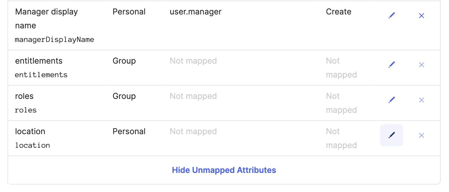Select the user.manager mapped value

click(196, 12)
